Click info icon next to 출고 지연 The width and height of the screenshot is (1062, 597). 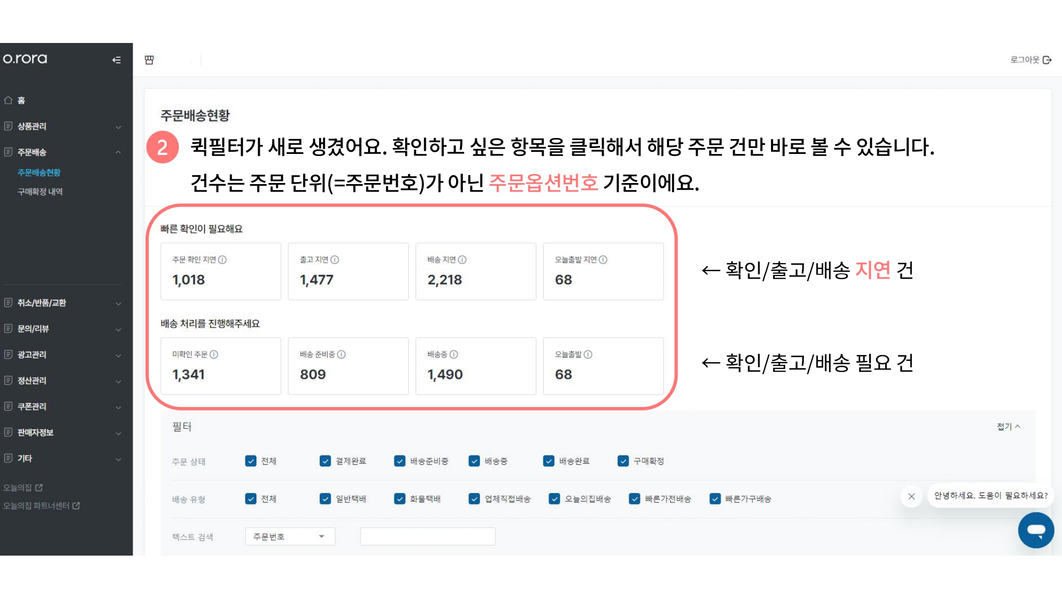coord(335,259)
